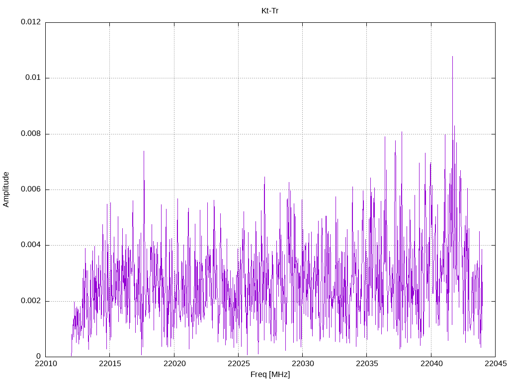Click y-axis tick label 0.004

click(31, 245)
